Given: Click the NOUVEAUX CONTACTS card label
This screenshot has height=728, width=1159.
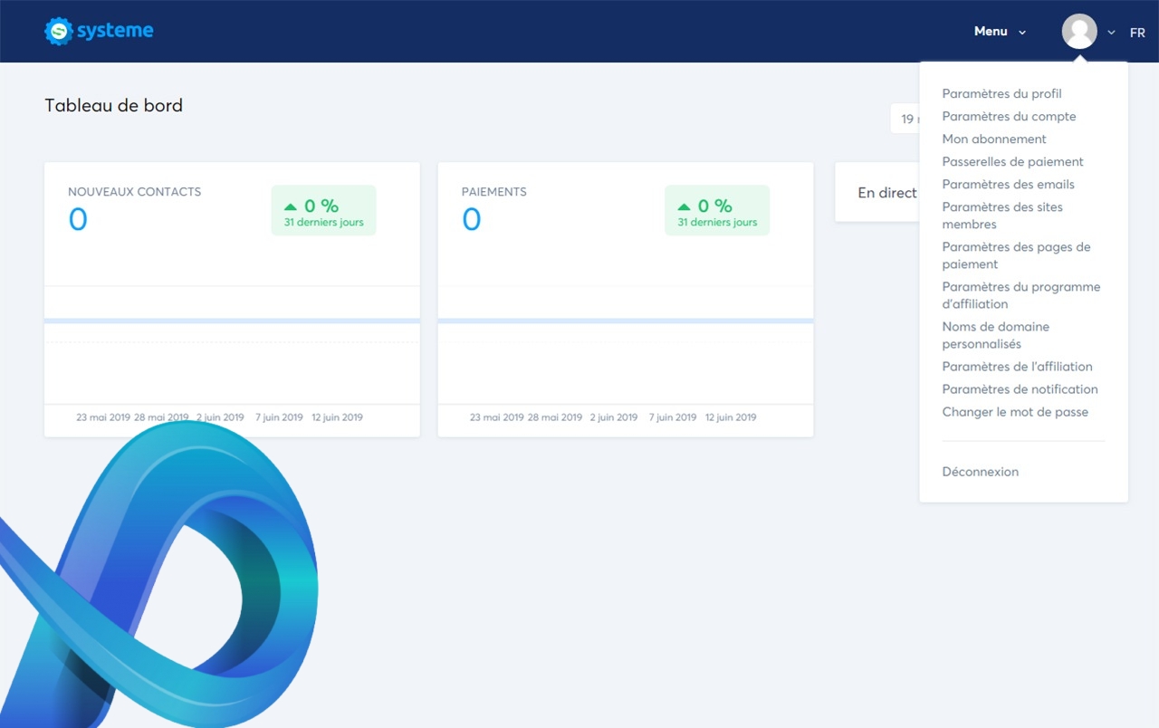Looking at the screenshot, I should (x=134, y=192).
